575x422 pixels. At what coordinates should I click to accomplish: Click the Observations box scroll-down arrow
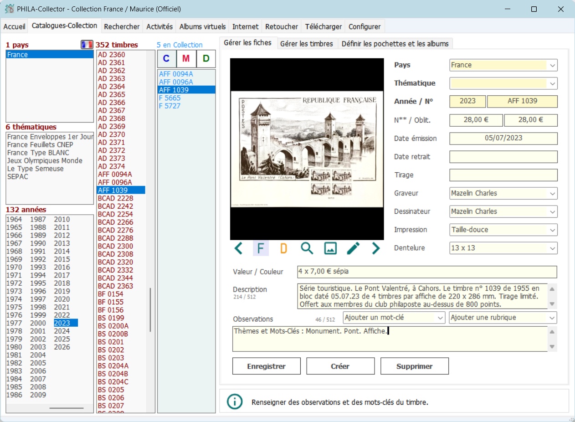[552, 347]
